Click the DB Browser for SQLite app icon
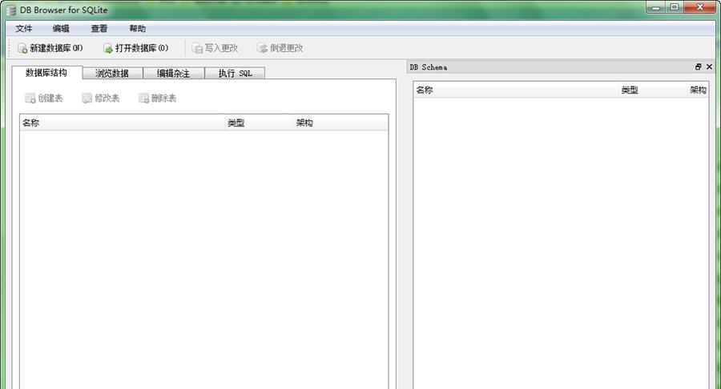The image size is (721, 389). pos(11,10)
